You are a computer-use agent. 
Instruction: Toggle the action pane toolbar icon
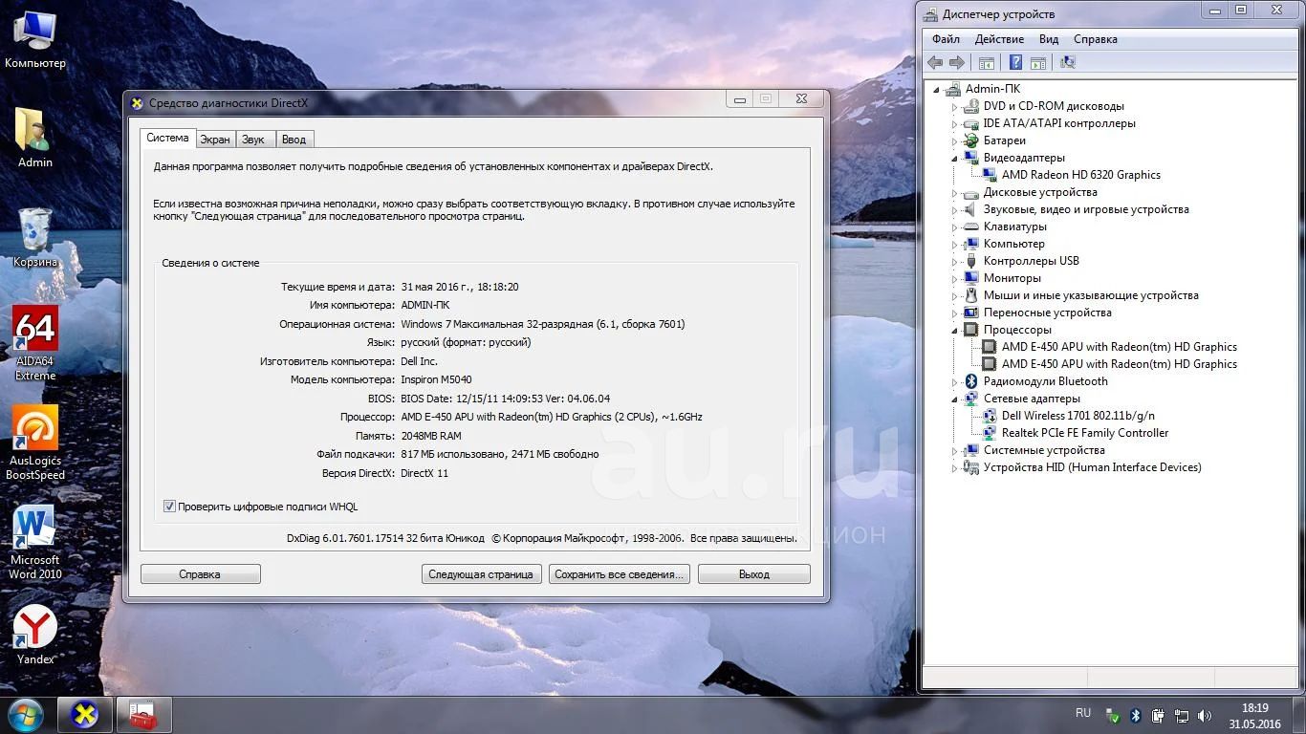click(1038, 63)
